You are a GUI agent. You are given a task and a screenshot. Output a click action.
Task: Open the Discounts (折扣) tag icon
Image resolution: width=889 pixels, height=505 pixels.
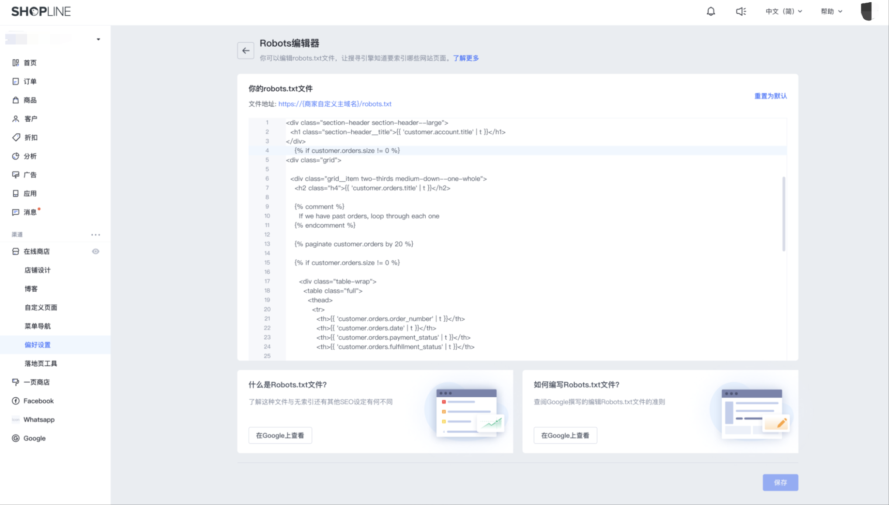pos(16,137)
